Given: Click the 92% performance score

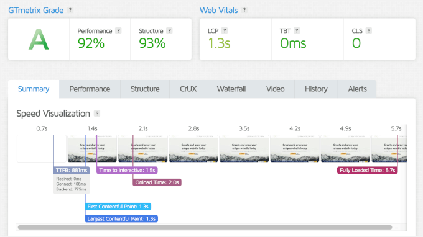Looking at the screenshot, I should [91, 43].
